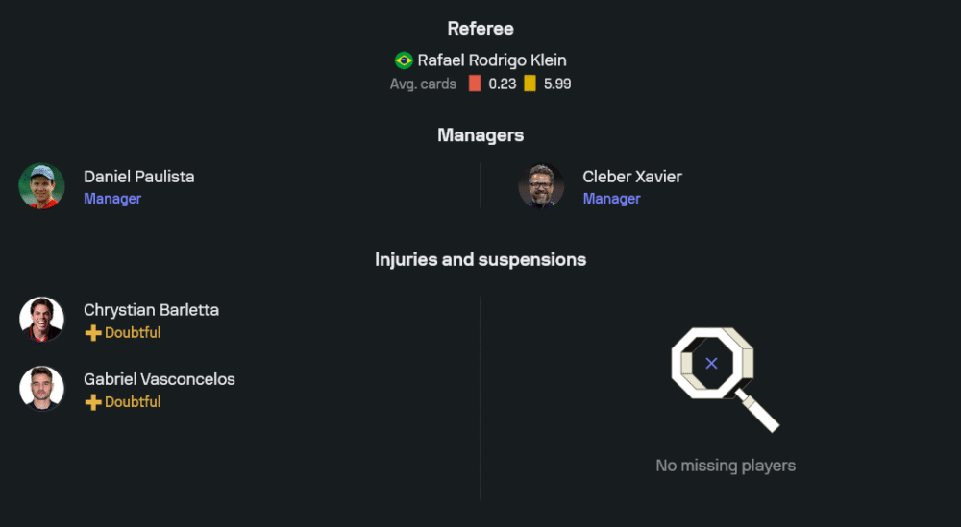Select the Gabriel Vasconcelos name
961x527 pixels.
coord(159,379)
